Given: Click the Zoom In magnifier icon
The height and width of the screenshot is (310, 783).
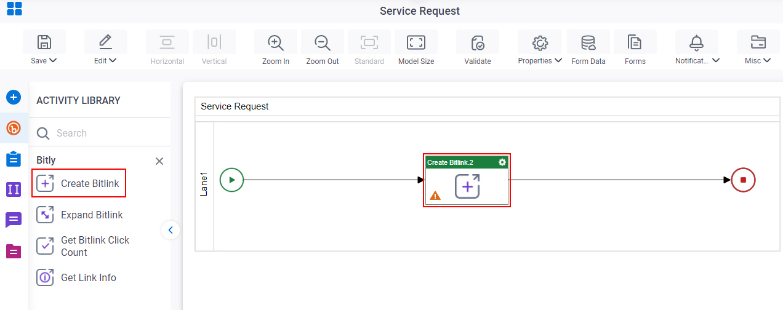Looking at the screenshot, I should (276, 42).
